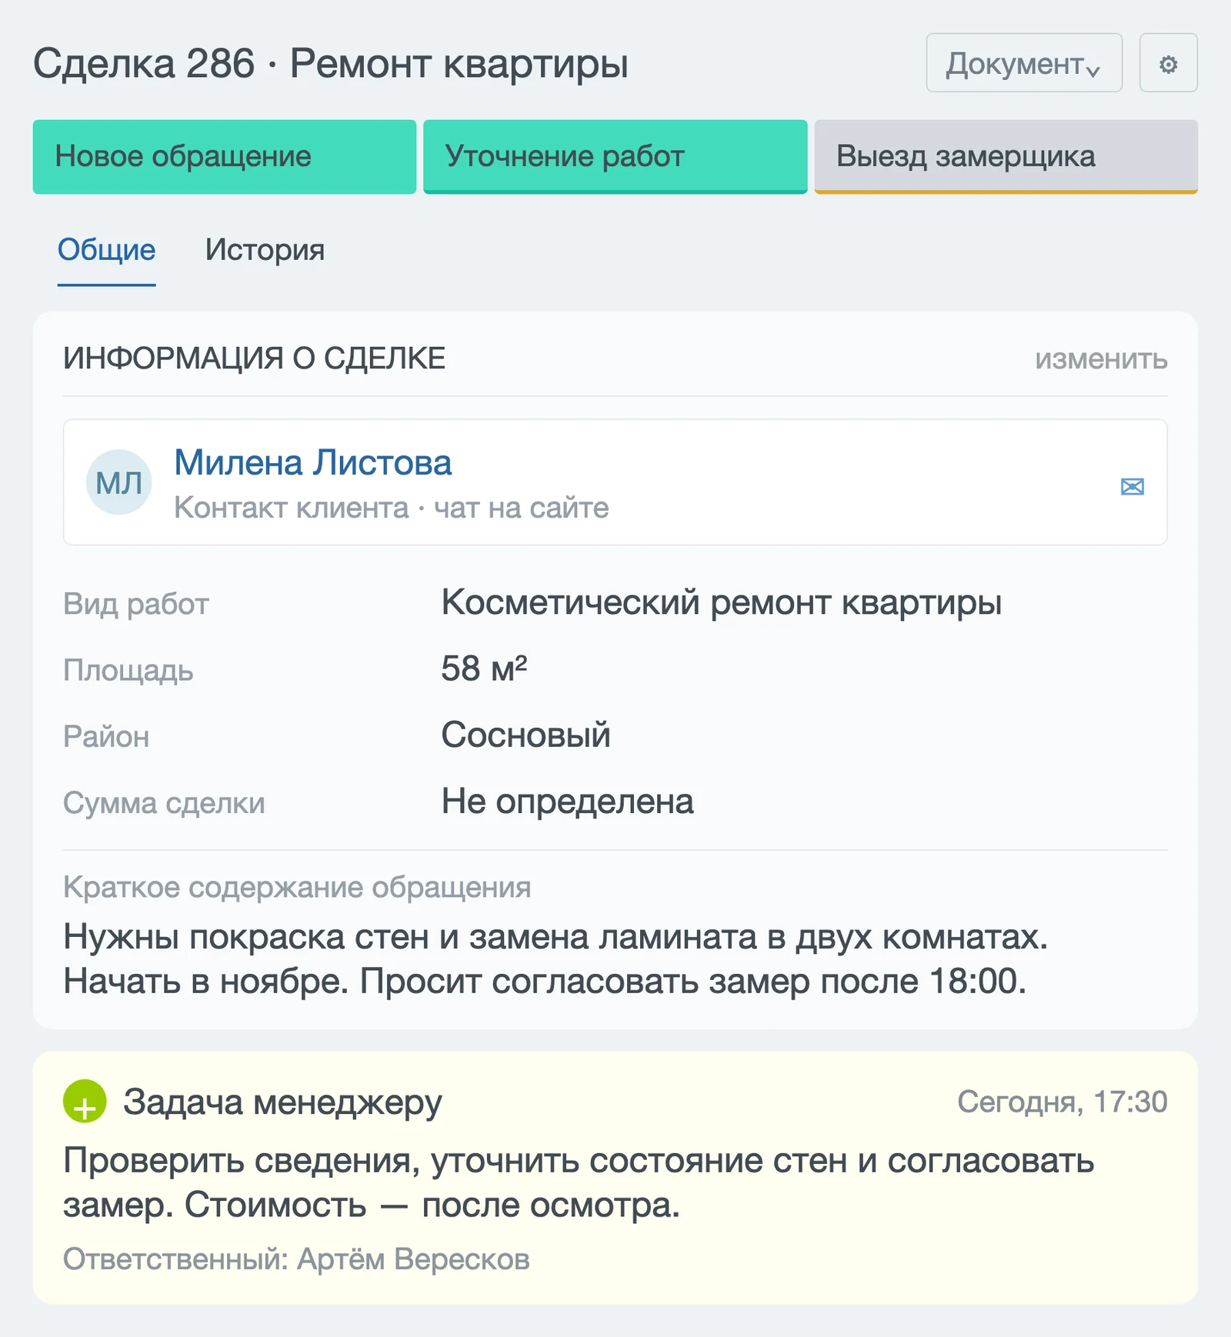This screenshot has width=1231, height=1337.
Task: Click the ИНФОРМАЦИЯ О СДЕЛКЕ heading
Action: (254, 358)
